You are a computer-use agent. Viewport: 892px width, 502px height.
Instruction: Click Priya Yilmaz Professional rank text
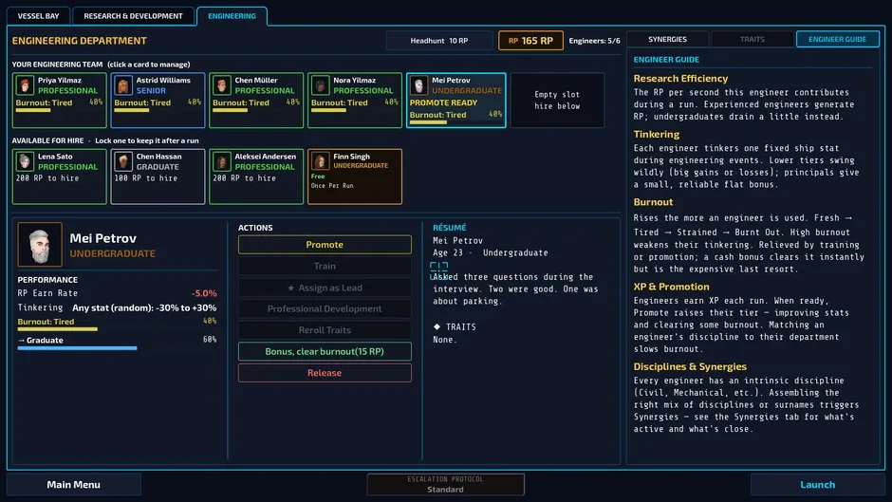click(67, 90)
